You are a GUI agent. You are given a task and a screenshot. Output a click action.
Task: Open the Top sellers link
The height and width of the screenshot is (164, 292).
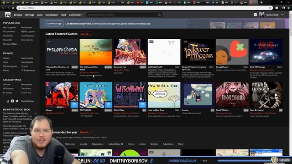(26, 88)
